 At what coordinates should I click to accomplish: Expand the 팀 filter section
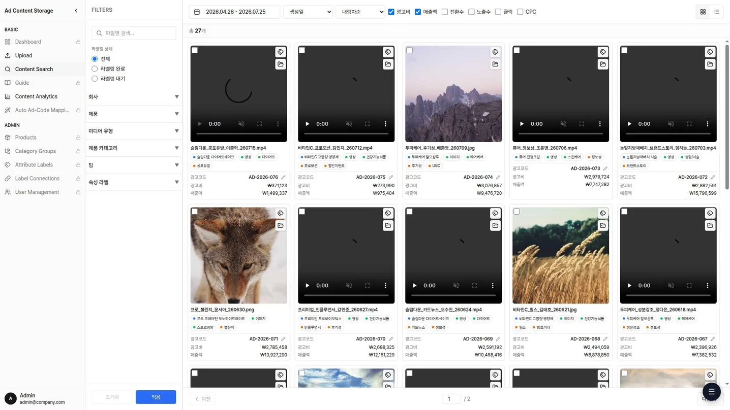click(134, 165)
